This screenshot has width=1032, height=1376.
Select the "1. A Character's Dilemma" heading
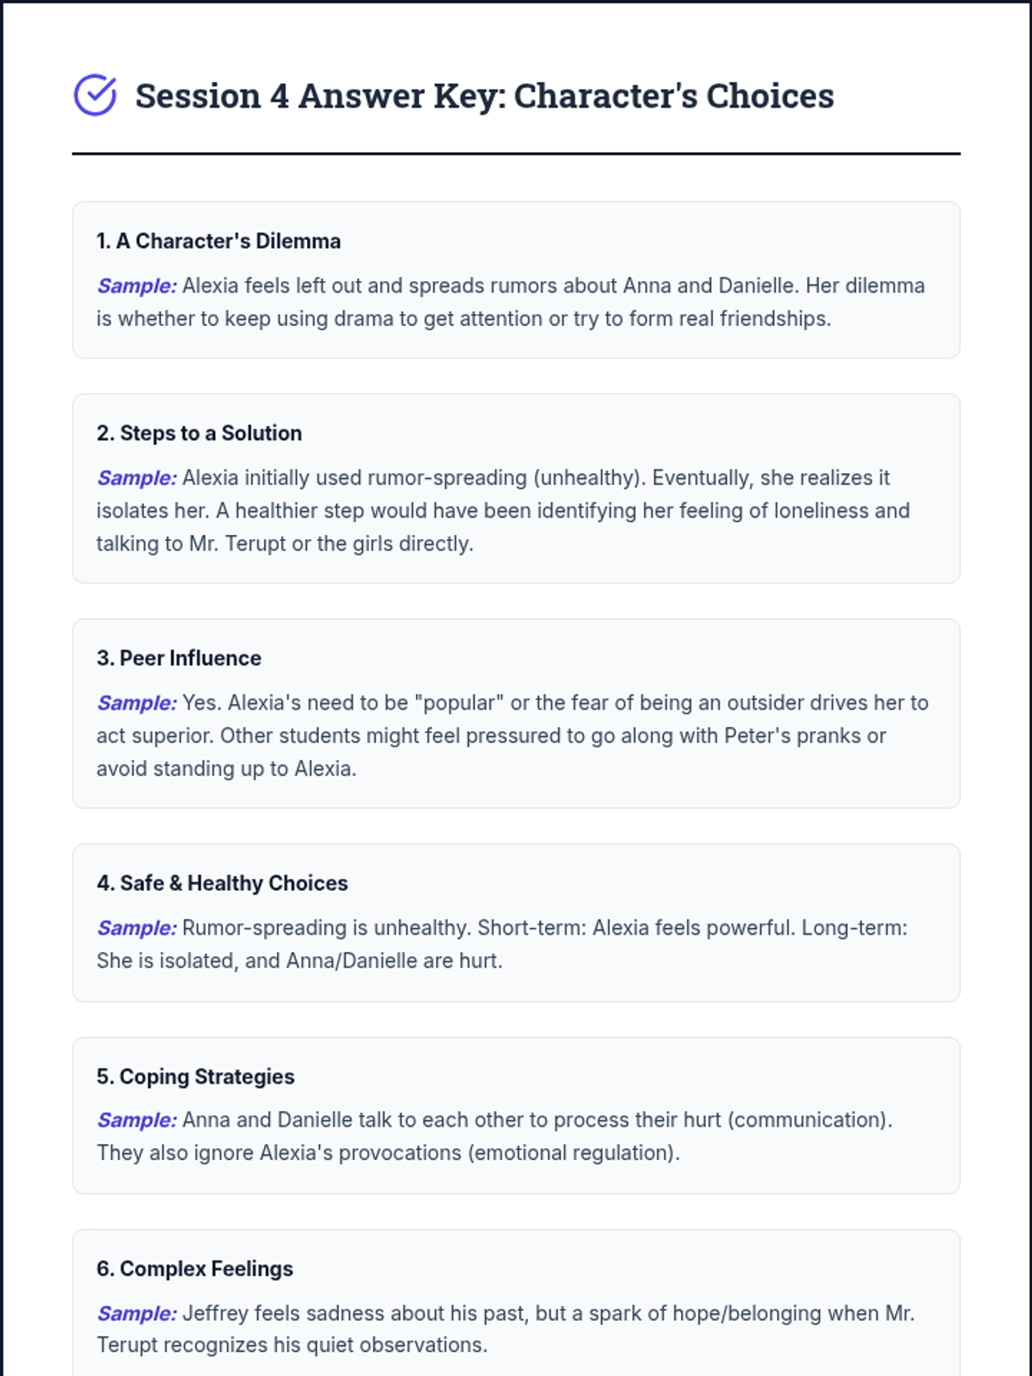(x=218, y=241)
